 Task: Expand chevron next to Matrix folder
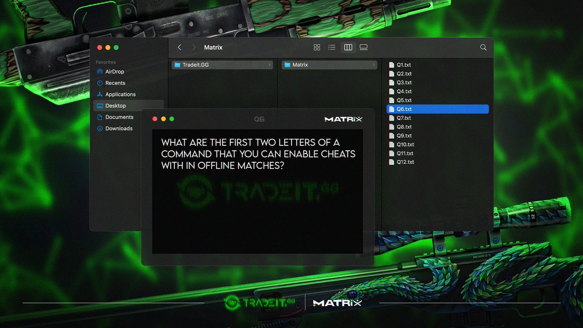click(x=374, y=65)
